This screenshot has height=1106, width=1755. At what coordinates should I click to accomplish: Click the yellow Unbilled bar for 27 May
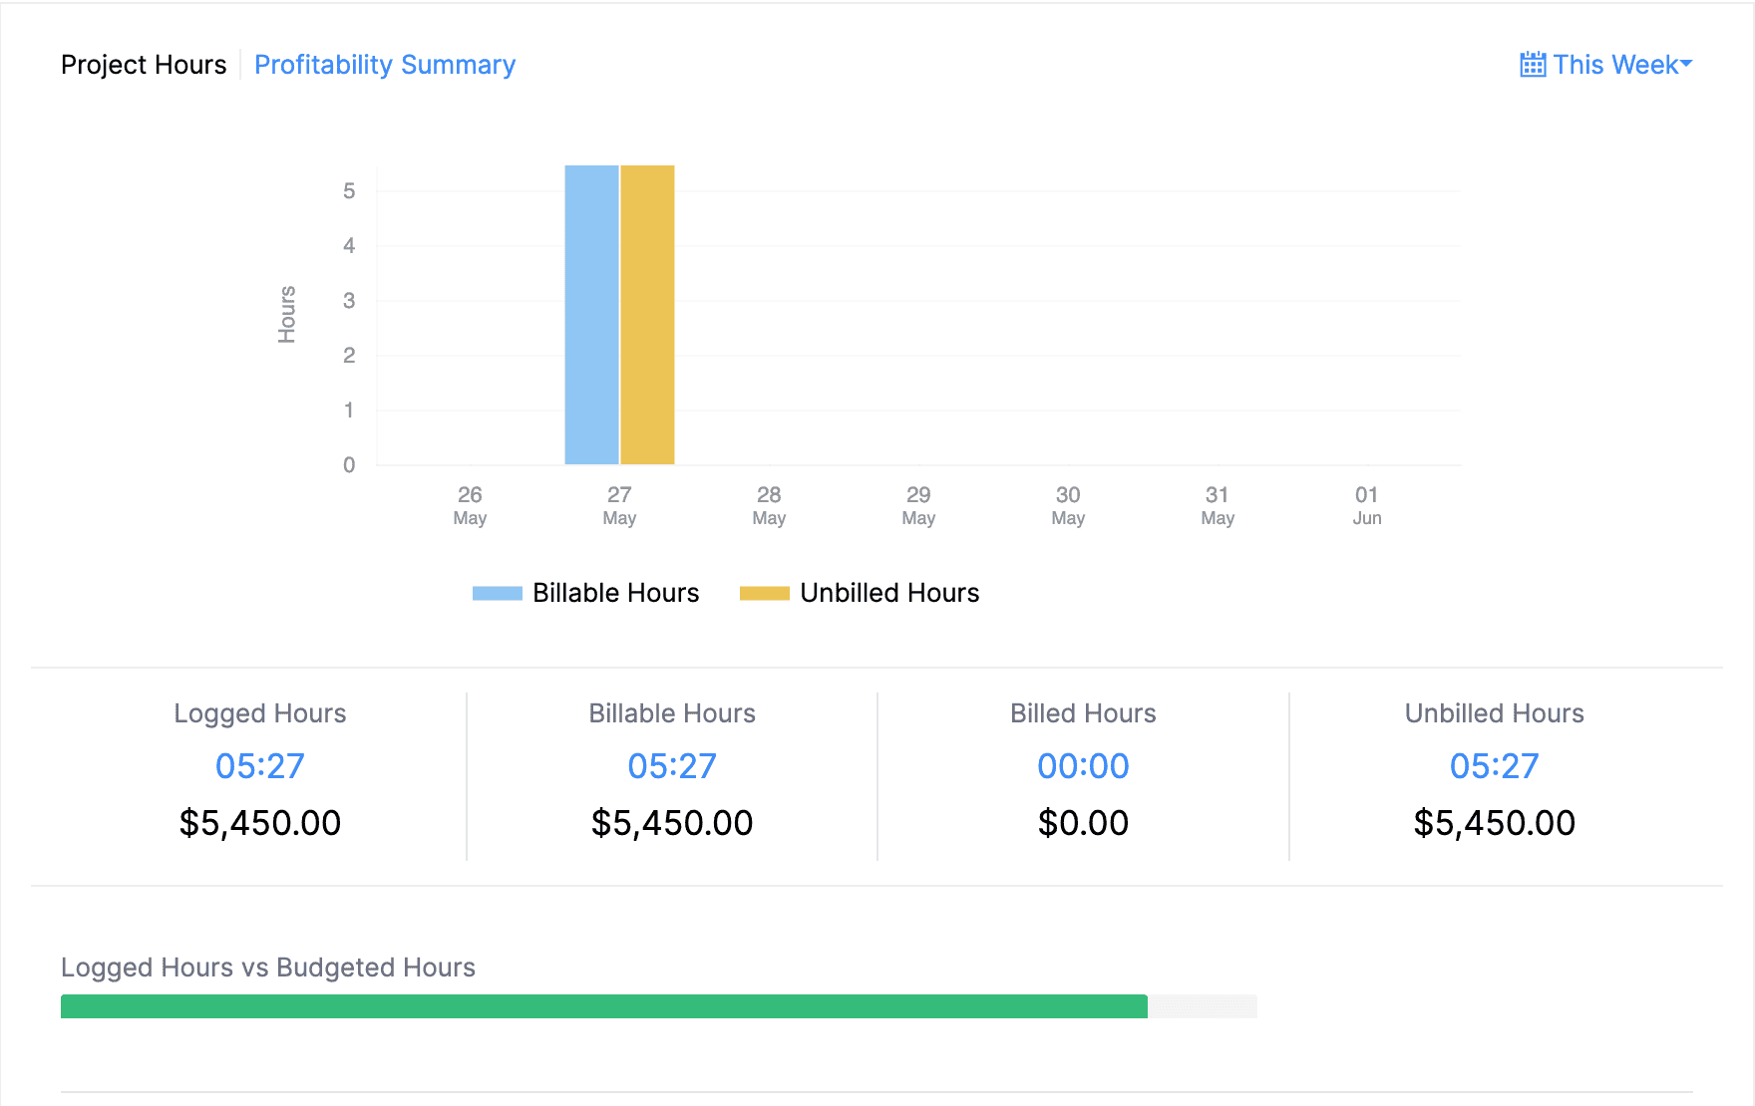[x=647, y=315]
